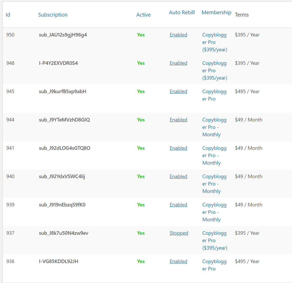Sort by Active column header
292x283 pixels.
[x=143, y=15]
